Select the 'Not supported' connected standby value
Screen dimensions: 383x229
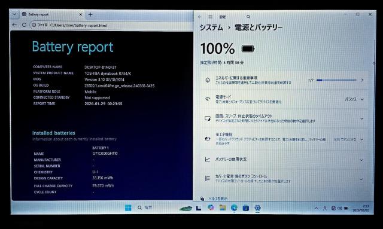click(x=97, y=97)
